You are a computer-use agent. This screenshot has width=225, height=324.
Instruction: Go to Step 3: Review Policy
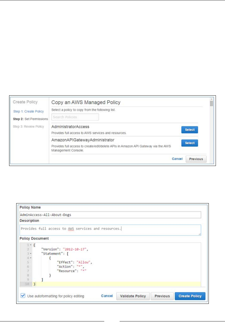point(28,127)
